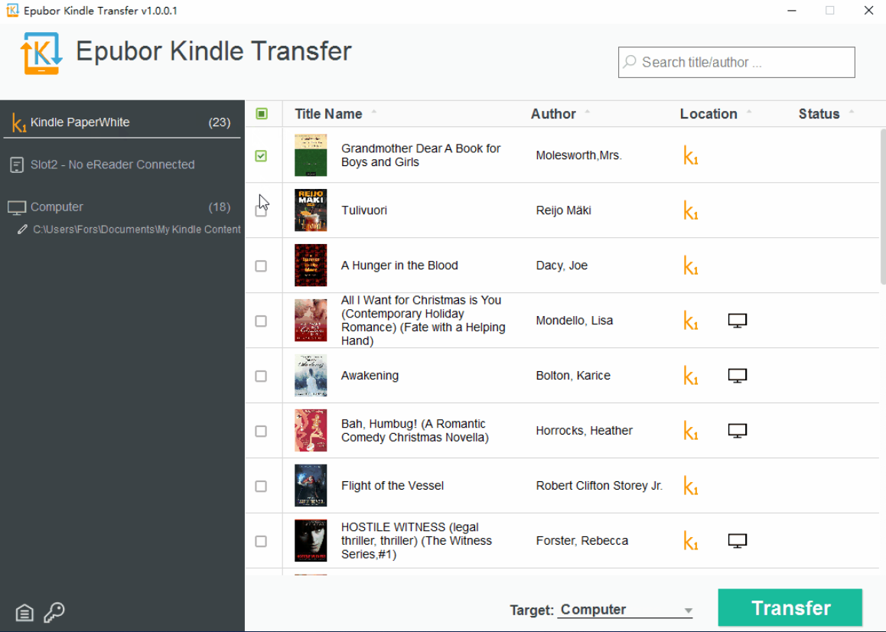Click the book list vertical scrollbar
This screenshot has width=886, height=632.
(883, 207)
